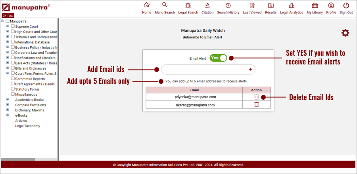Expand Compare Provisions node
This screenshot has height=174, width=357.
(8, 104)
